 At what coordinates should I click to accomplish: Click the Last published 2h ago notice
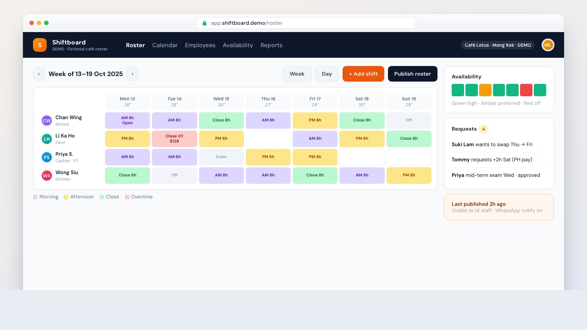[x=499, y=207]
